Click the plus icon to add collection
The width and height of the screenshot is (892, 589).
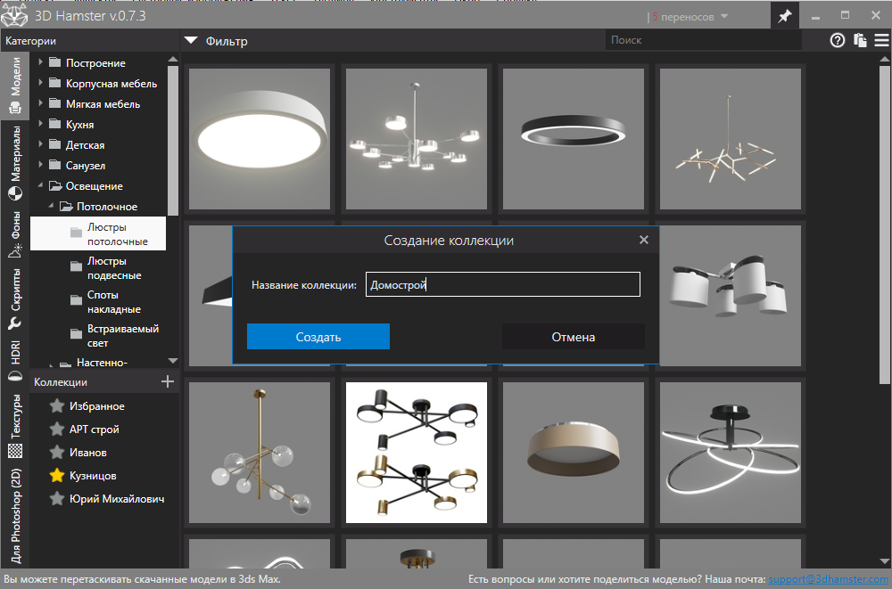click(168, 381)
